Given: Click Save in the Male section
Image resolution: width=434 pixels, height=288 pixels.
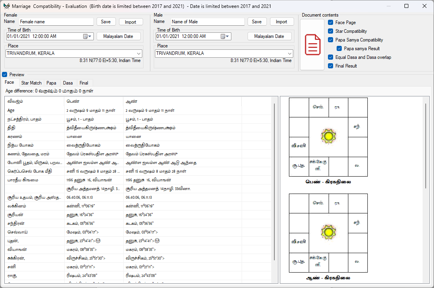Looking at the screenshot, I should (x=257, y=22).
